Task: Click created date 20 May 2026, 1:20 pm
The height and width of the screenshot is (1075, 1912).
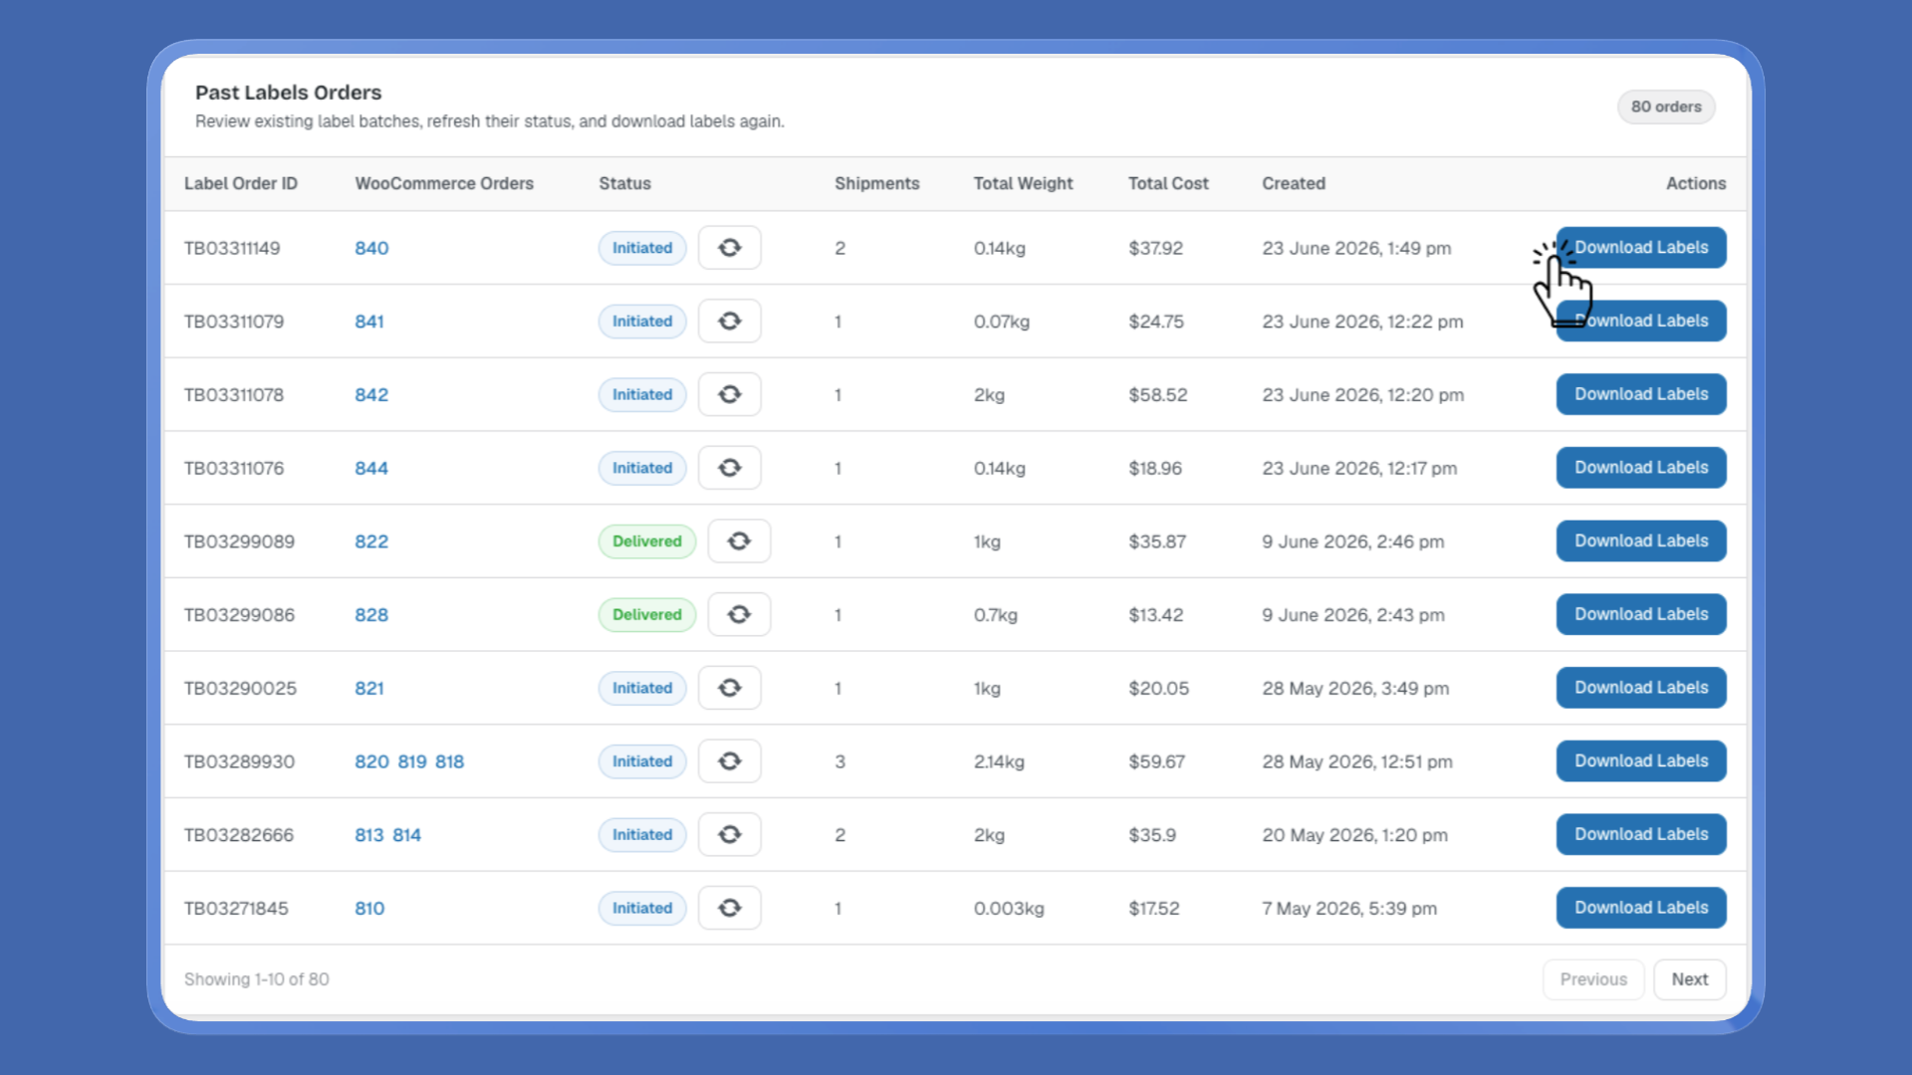Action: (1354, 835)
